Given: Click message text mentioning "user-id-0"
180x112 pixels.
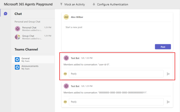Looking at the screenshot, I should (x=87, y=65).
